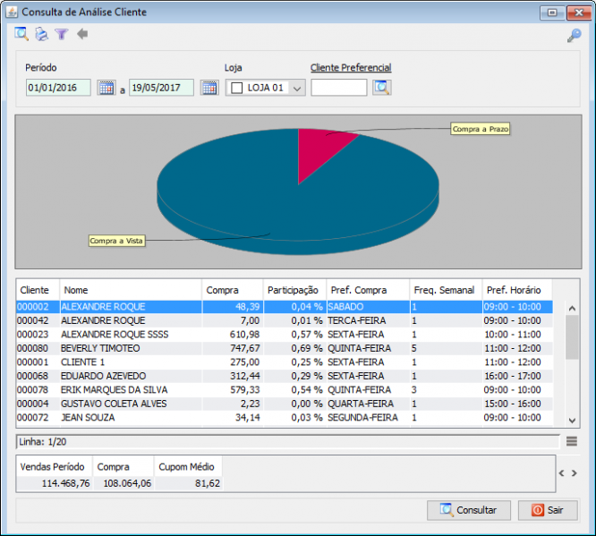The width and height of the screenshot is (596, 536).
Task: Click the Vendas Período column header
Action: 55,467
